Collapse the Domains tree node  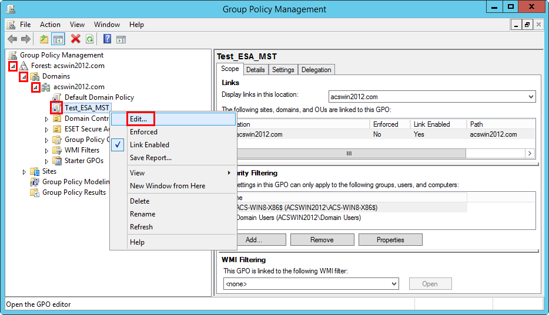point(24,77)
